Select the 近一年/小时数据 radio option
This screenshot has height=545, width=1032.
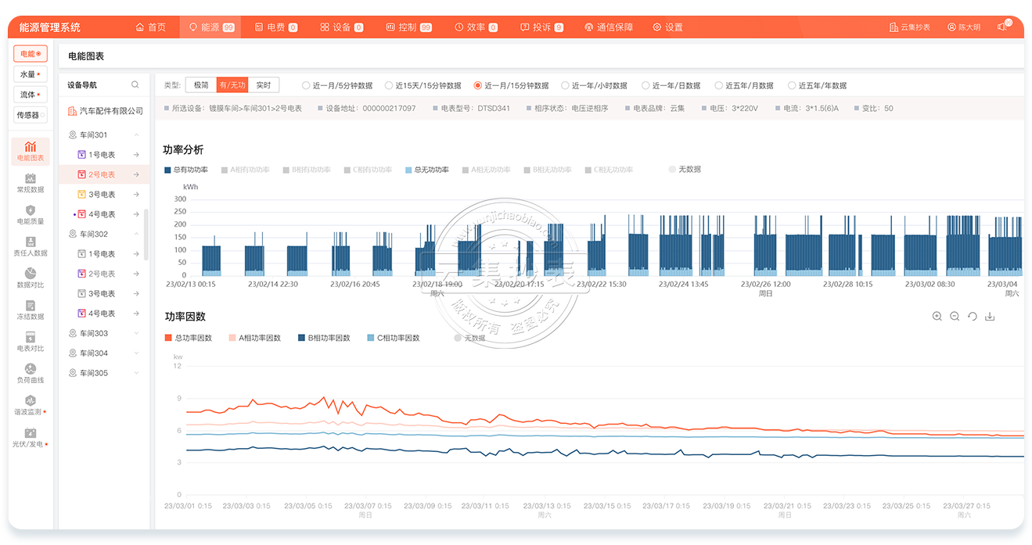[565, 86]
